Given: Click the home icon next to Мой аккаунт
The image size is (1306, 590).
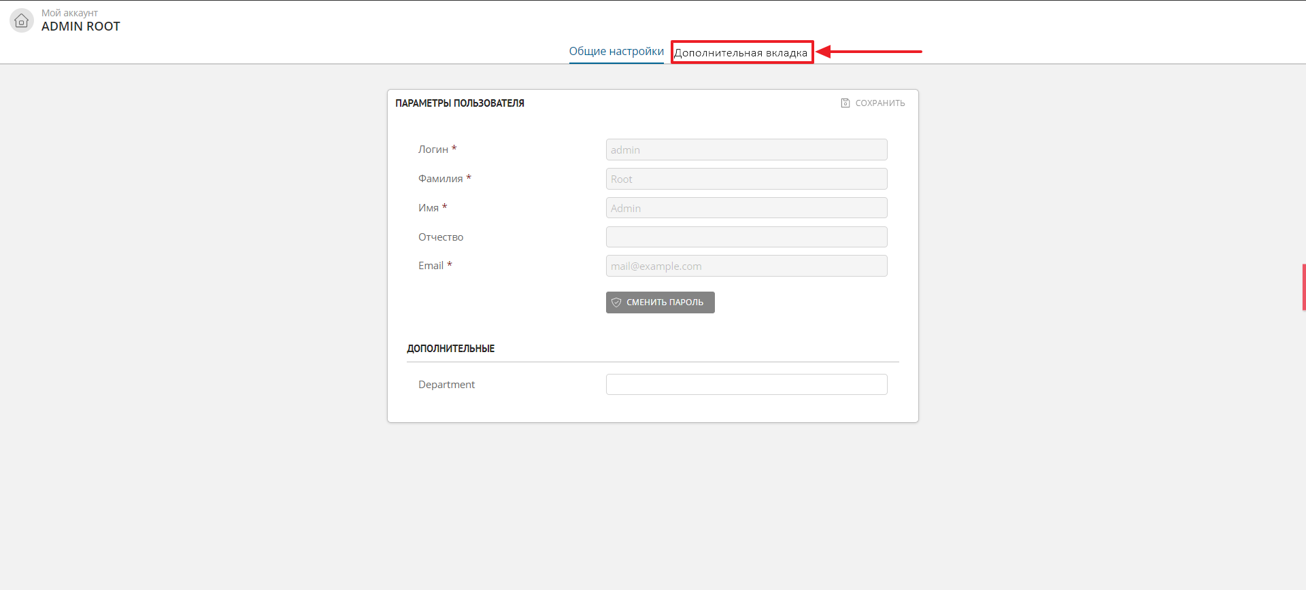Looking at the screenshot, I should click(22, 20).
